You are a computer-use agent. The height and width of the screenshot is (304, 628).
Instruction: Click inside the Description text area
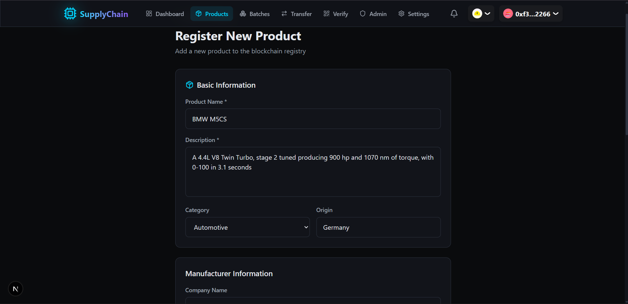click(313, 172)
